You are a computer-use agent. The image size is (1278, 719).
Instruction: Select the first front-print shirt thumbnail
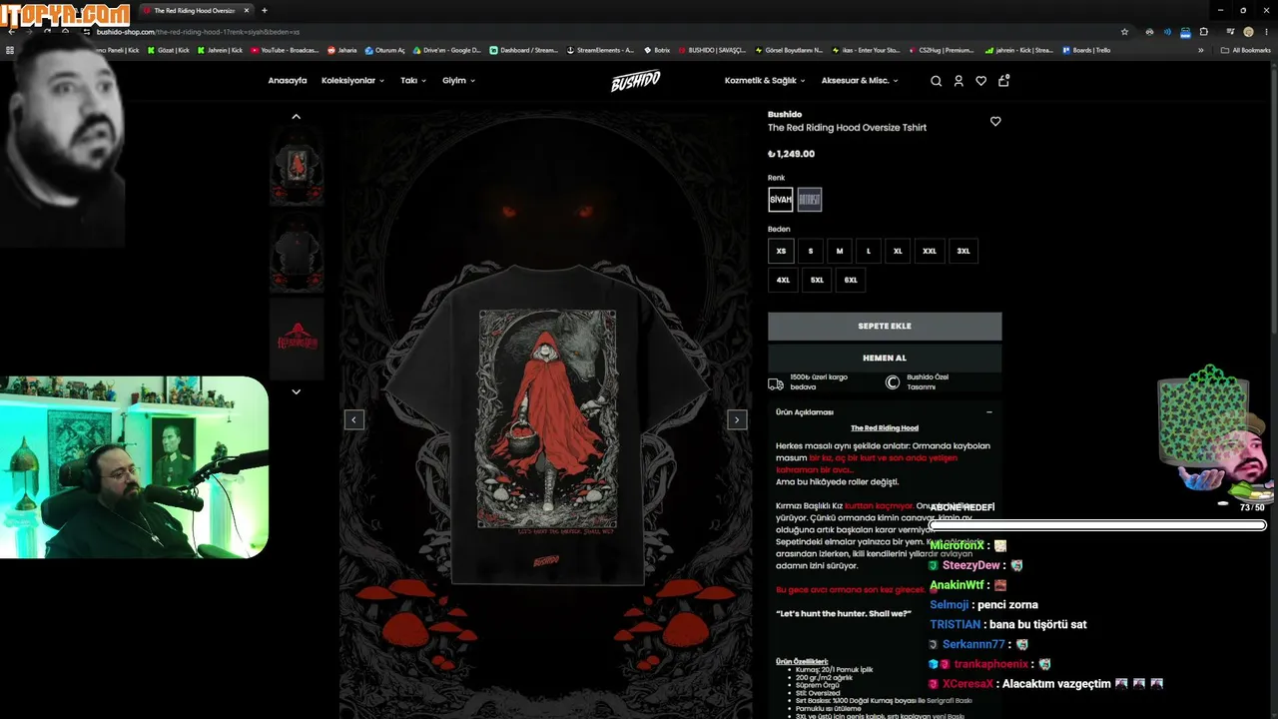[297, 168]
